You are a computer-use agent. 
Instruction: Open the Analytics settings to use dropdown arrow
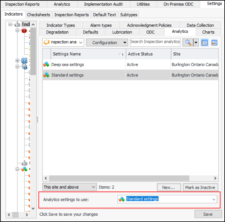214,199
